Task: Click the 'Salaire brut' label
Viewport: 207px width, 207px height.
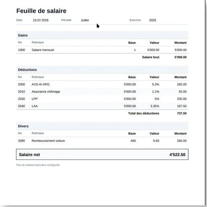Action: tap(151, 57)
